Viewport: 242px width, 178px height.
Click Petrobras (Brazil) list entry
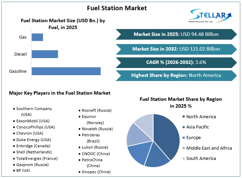point(89,138)
